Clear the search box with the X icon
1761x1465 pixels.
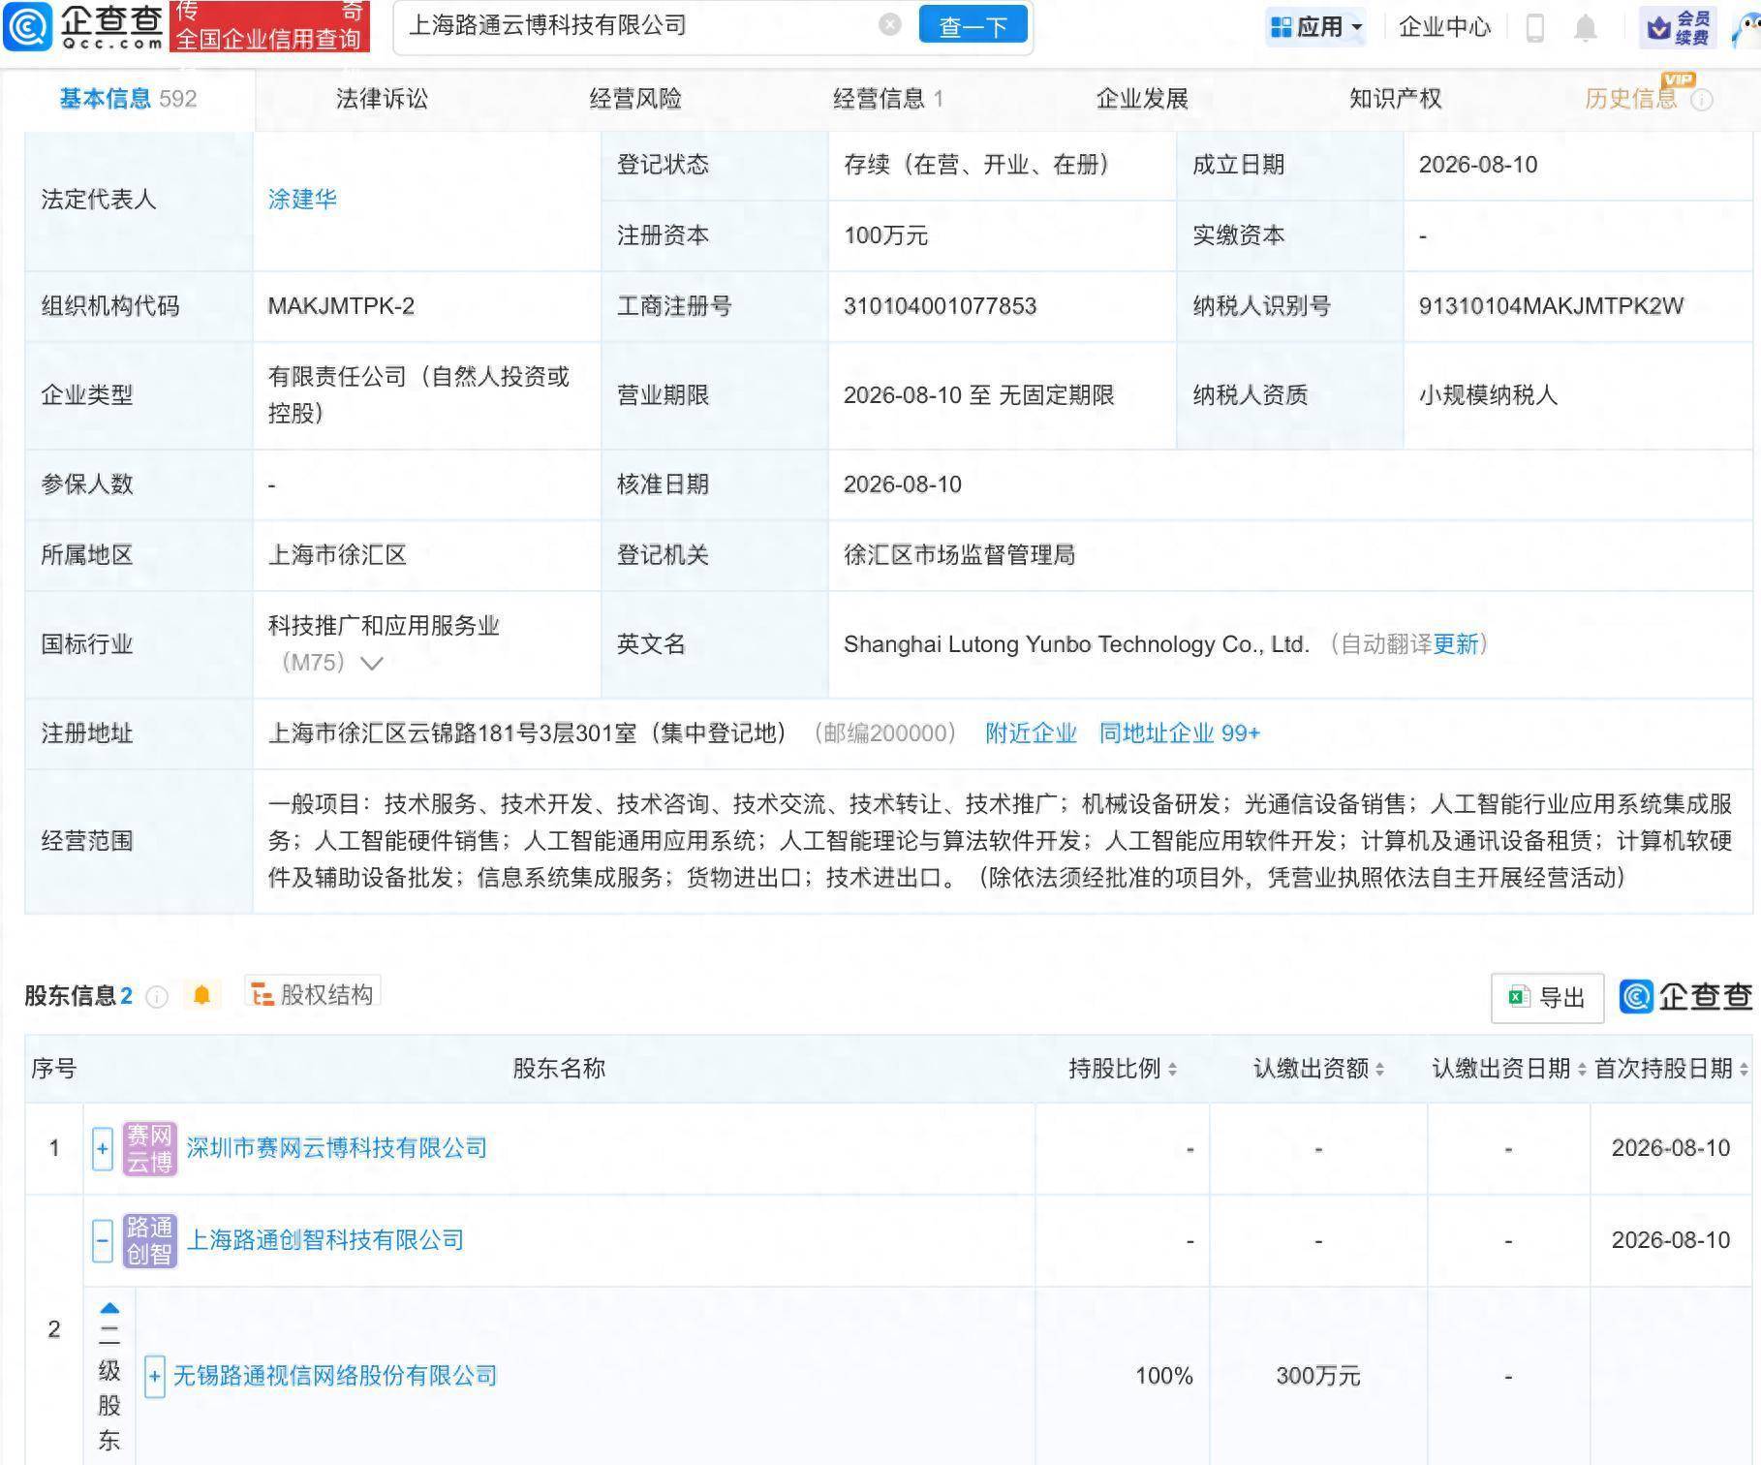coord(890,25)
